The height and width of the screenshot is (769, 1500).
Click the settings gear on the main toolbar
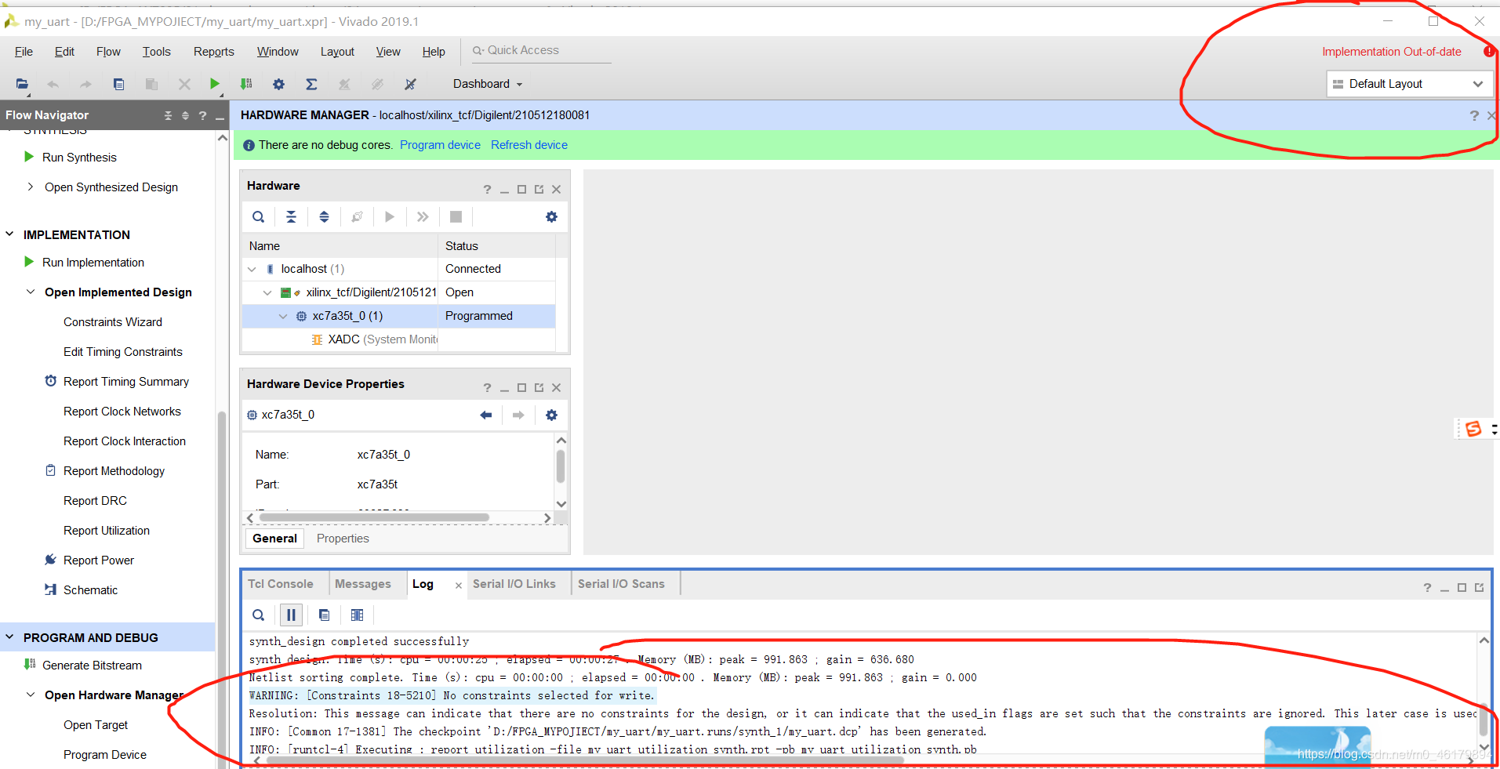click(278, 84)
